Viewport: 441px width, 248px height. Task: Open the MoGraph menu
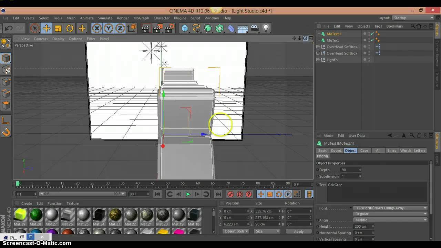pos(141,18)
